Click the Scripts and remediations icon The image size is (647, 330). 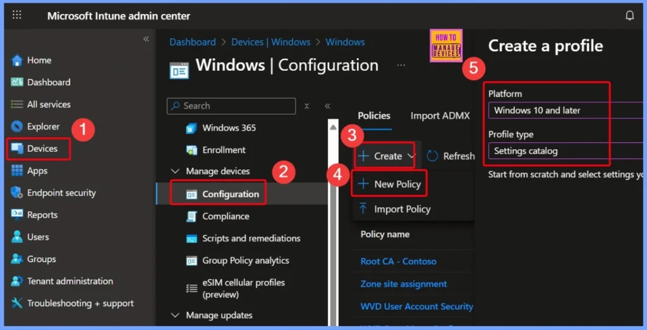(x=191, y=238)
